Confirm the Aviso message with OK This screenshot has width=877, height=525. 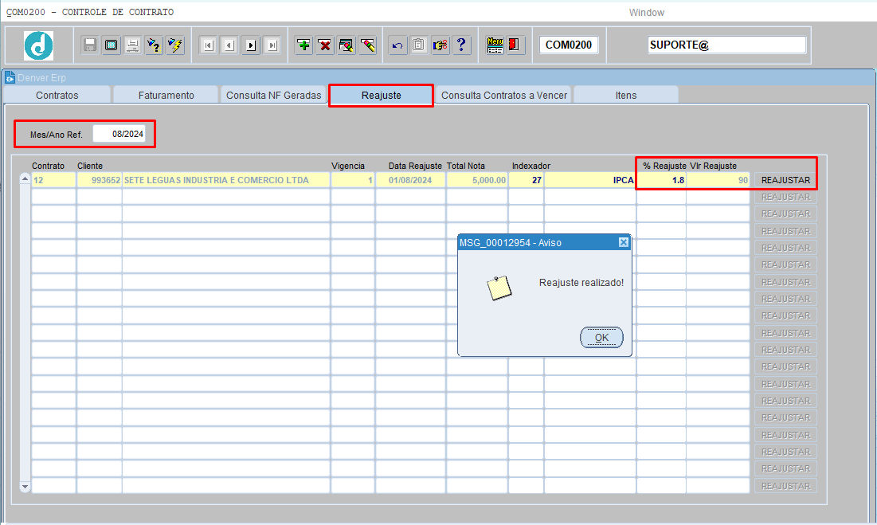click(601, 337)
